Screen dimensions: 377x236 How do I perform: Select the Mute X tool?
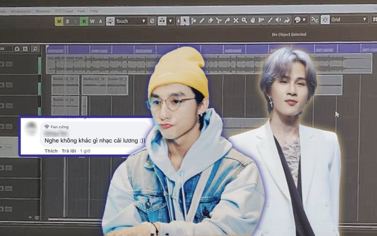click(236, 21)
